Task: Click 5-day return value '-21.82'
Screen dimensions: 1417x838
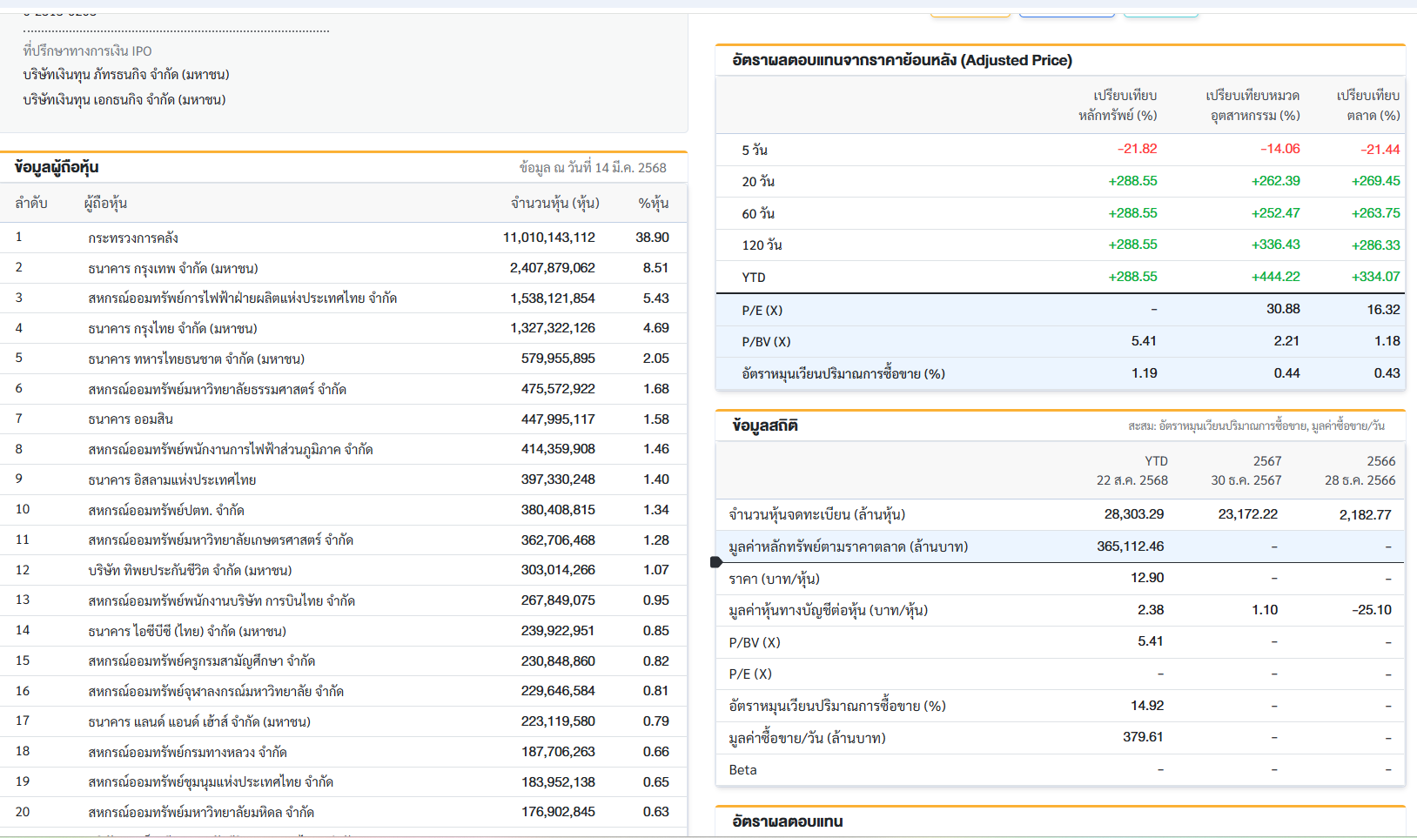Action: coord(1137,149)
